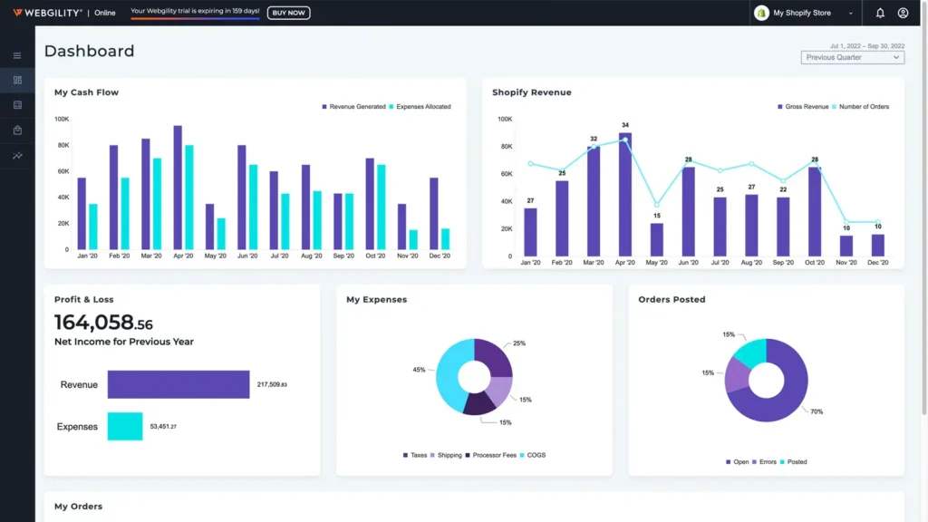Select the 70% Open slice in Orders Posted

[784, 390]
